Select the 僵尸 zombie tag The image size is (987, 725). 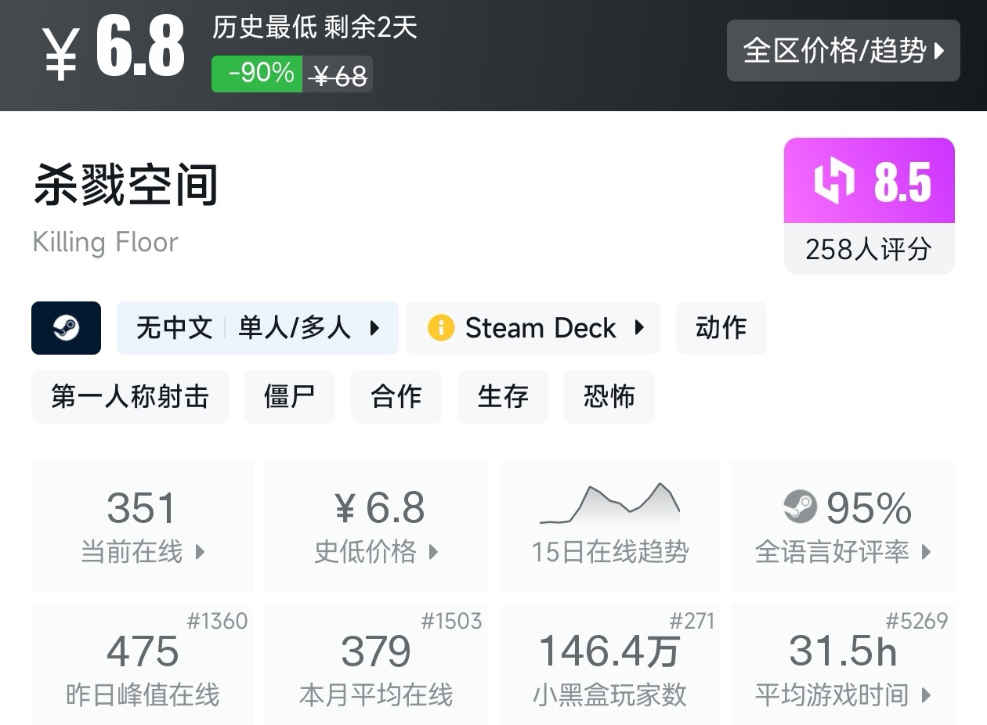point(290,397)
